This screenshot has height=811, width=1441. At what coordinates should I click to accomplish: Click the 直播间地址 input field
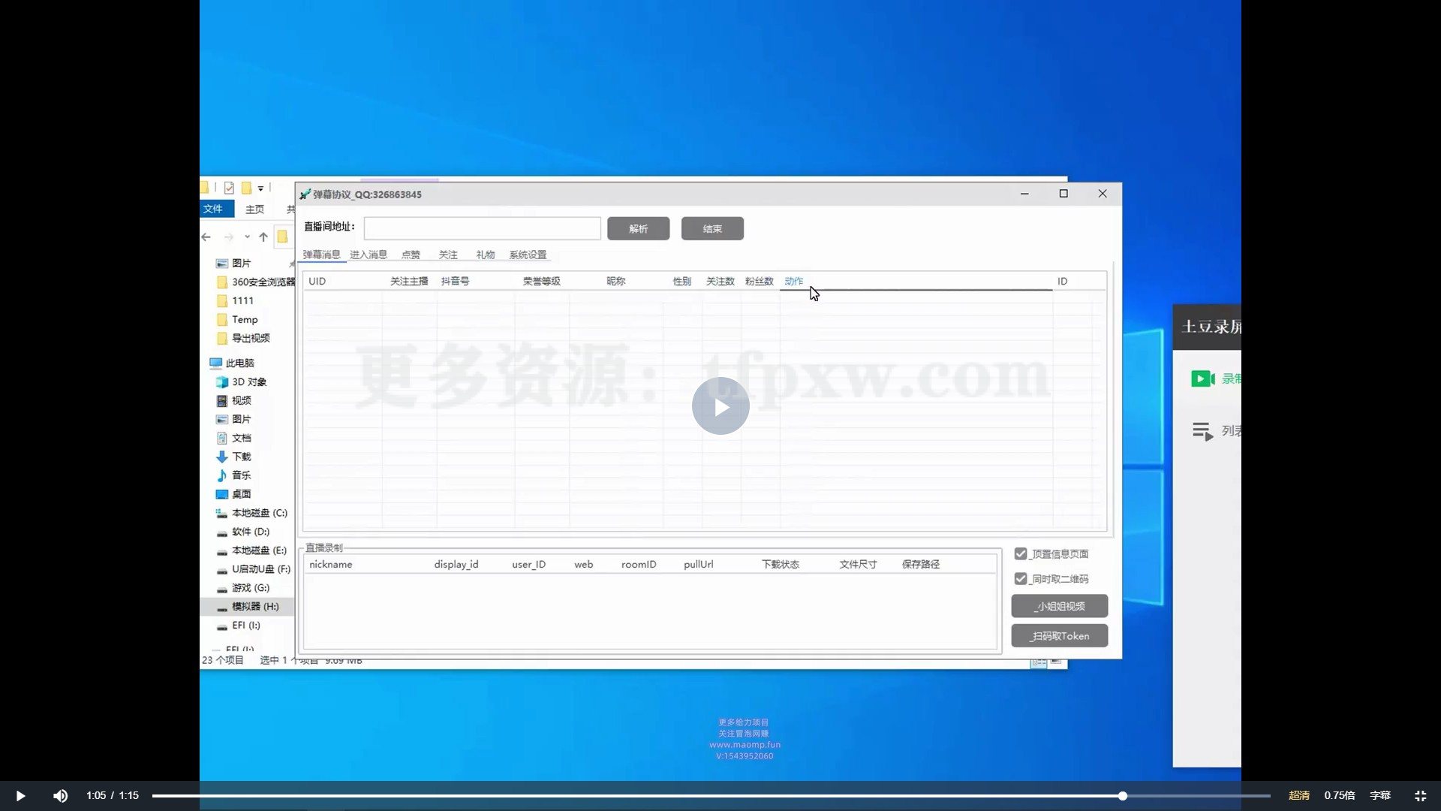(482, 228)
